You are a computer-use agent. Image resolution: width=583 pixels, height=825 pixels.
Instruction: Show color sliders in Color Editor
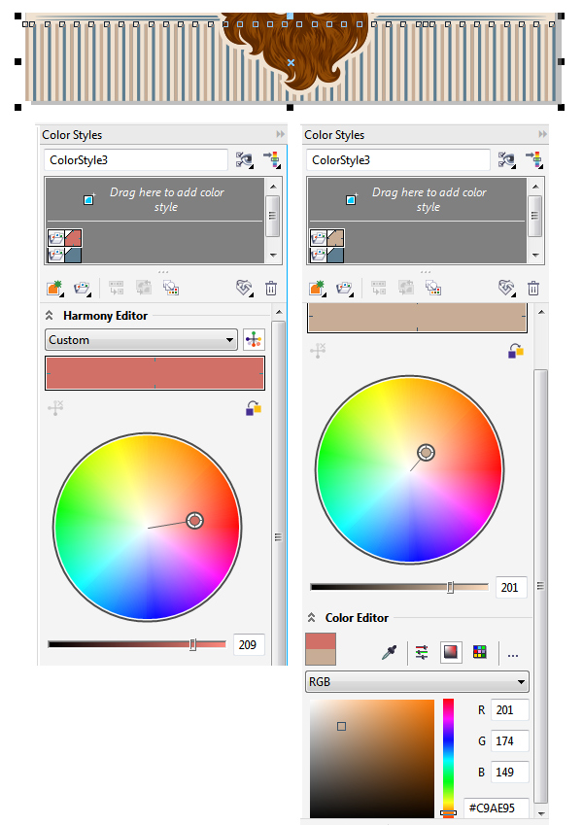[422, 652]
